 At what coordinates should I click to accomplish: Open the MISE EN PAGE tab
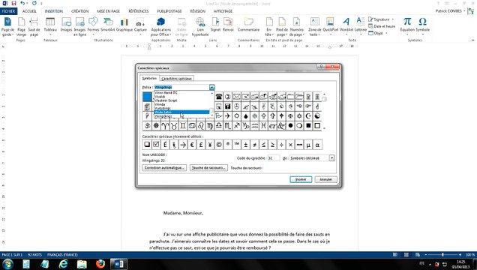(108, 11)
